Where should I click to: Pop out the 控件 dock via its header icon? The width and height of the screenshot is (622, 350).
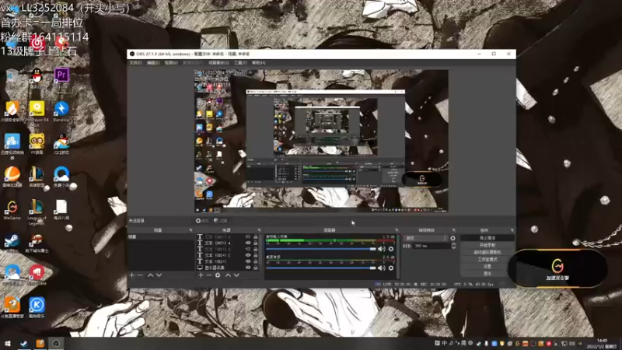[x=512, y=230]
